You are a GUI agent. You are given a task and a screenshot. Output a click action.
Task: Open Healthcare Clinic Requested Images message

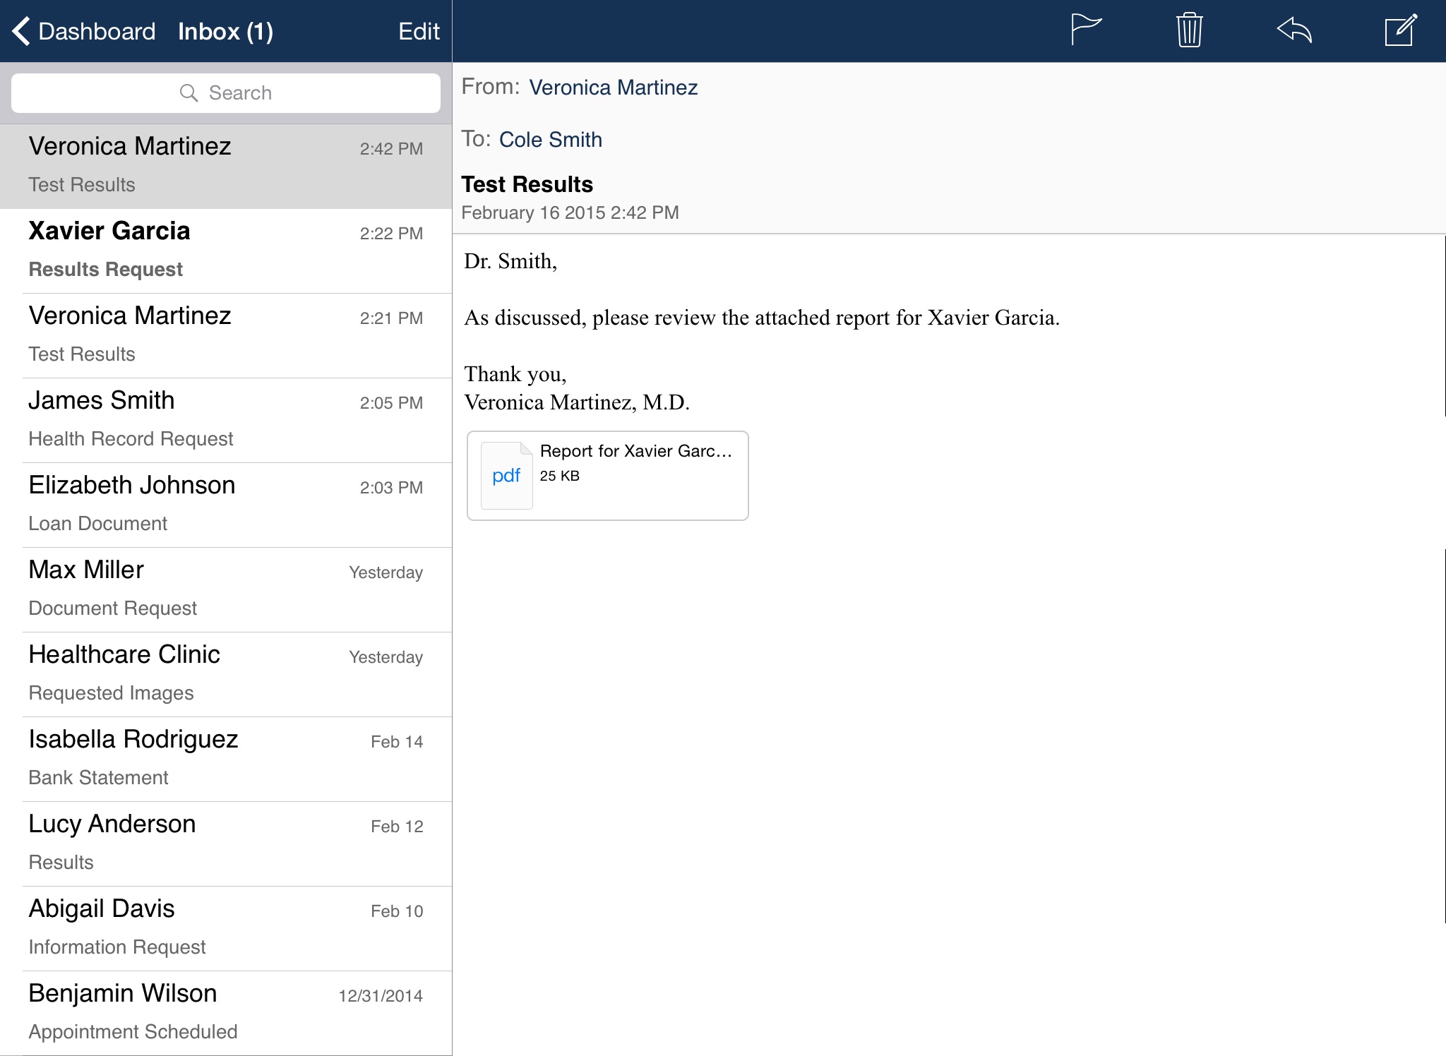[226, 674]
